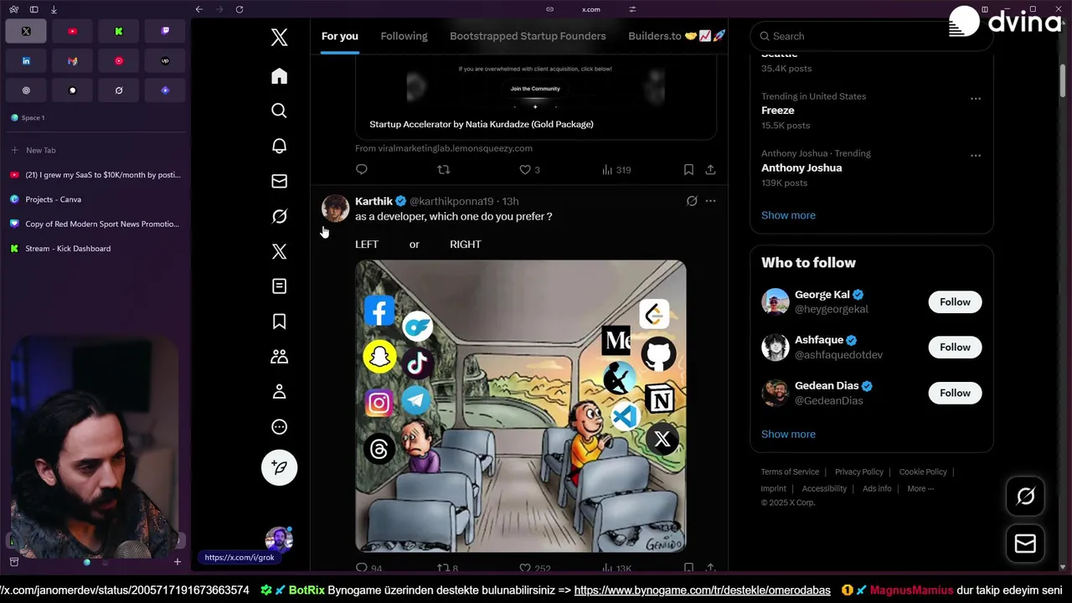This screenshot has height=603, width=1072.
Task: Open Privacy Policy link
Action: pos(859,472)
